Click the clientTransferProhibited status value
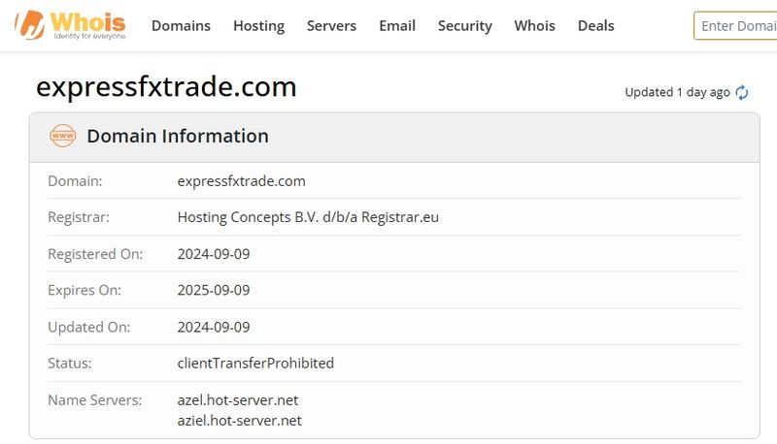 [255, 364]
